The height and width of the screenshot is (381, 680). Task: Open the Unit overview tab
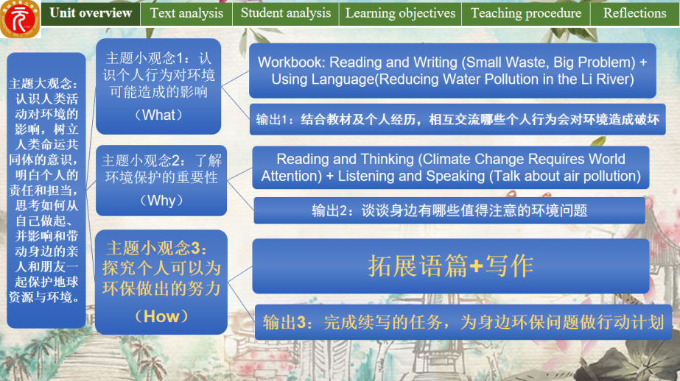pos(91,13)
